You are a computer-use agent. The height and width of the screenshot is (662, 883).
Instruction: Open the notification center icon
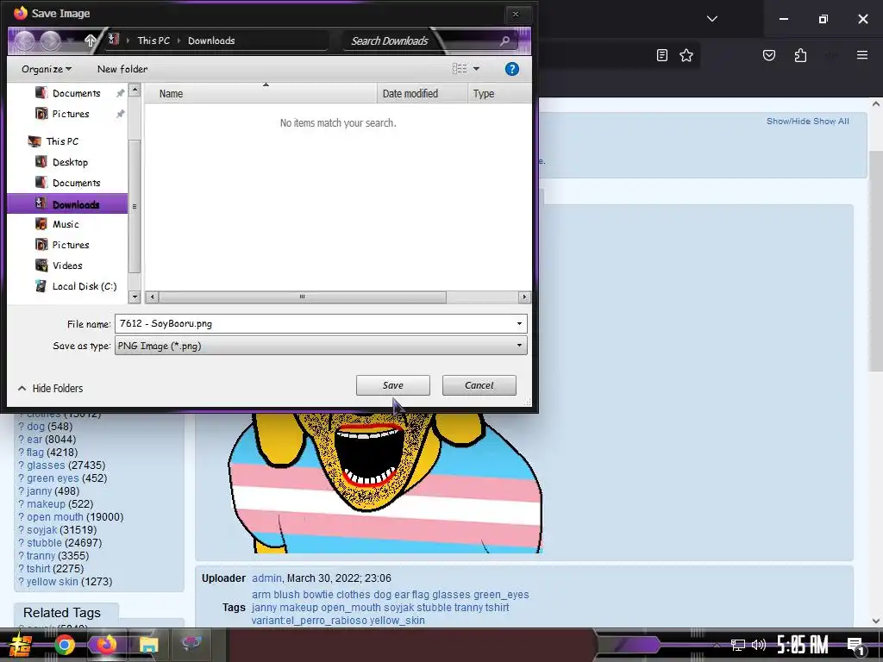855,646
